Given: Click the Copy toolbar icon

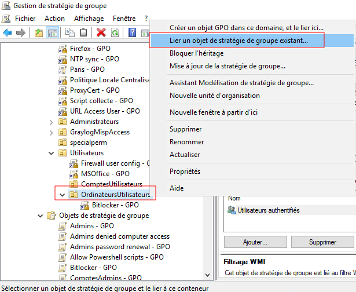Looking at the screenshot, I should coord(71,32).
